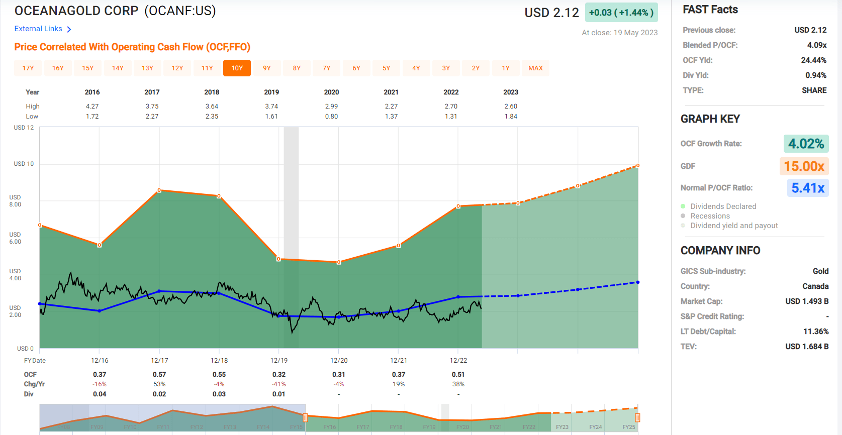Click the 2019 High value 3.74
This screenshot has height=435, width=842.
coord(271,106)
